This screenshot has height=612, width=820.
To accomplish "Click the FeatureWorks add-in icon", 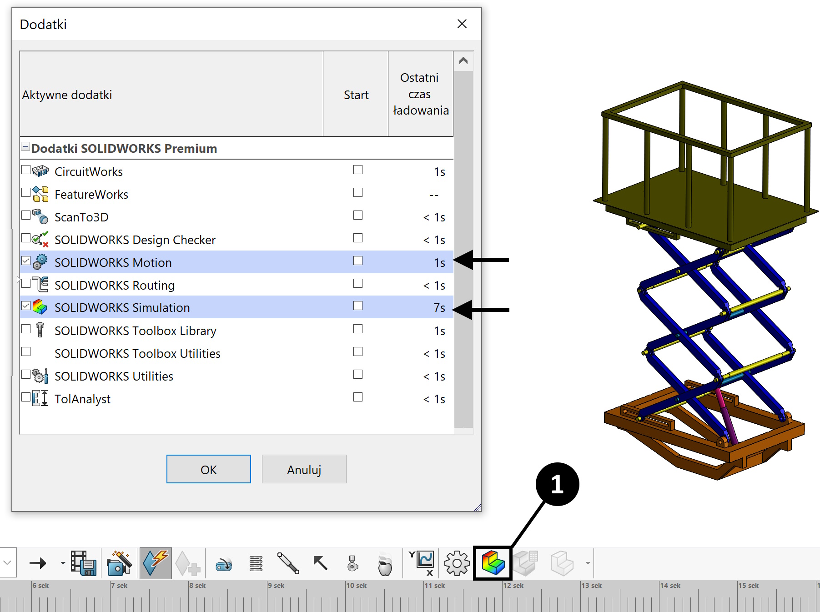I will tap(40, 194).
